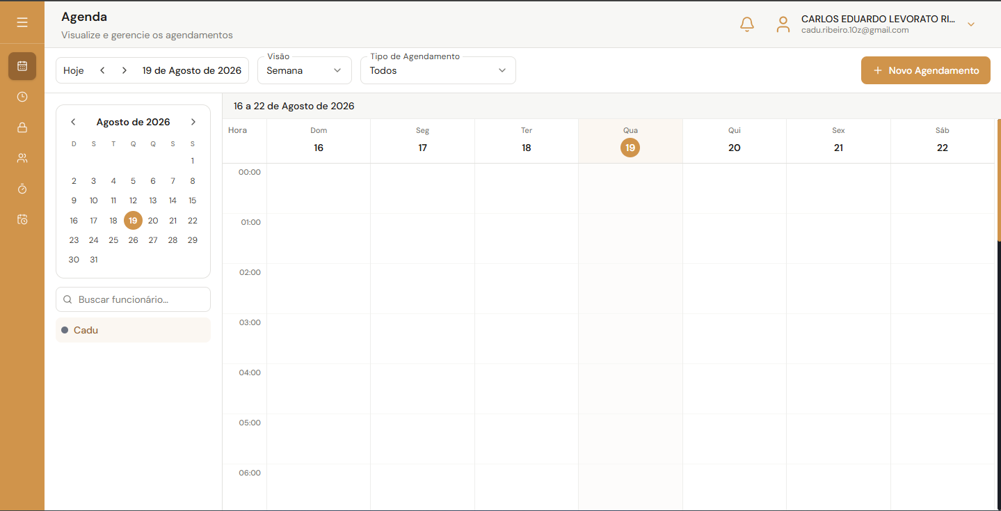Go to previous period in the toolbar
This screenshot has height=511, width=1001.
(102, 70)
